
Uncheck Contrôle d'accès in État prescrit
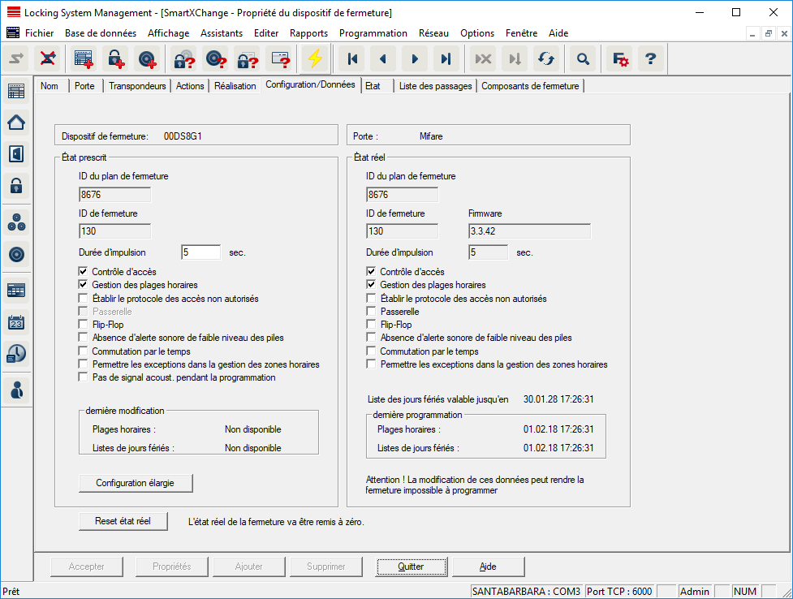tap(84, 272)
